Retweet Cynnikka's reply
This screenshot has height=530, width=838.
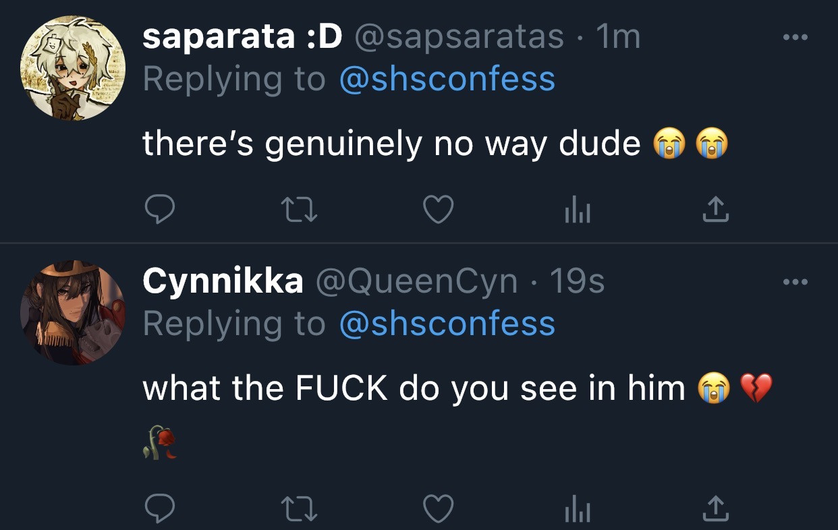coord(299,508)
